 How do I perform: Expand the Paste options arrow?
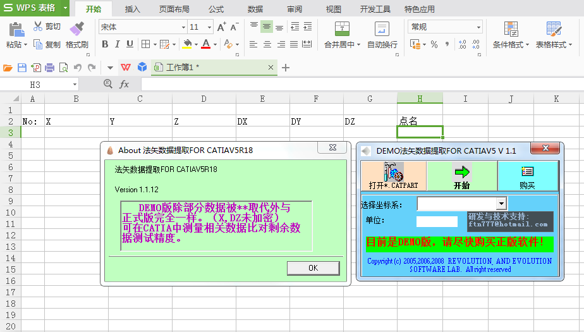[x=26, y=45]
